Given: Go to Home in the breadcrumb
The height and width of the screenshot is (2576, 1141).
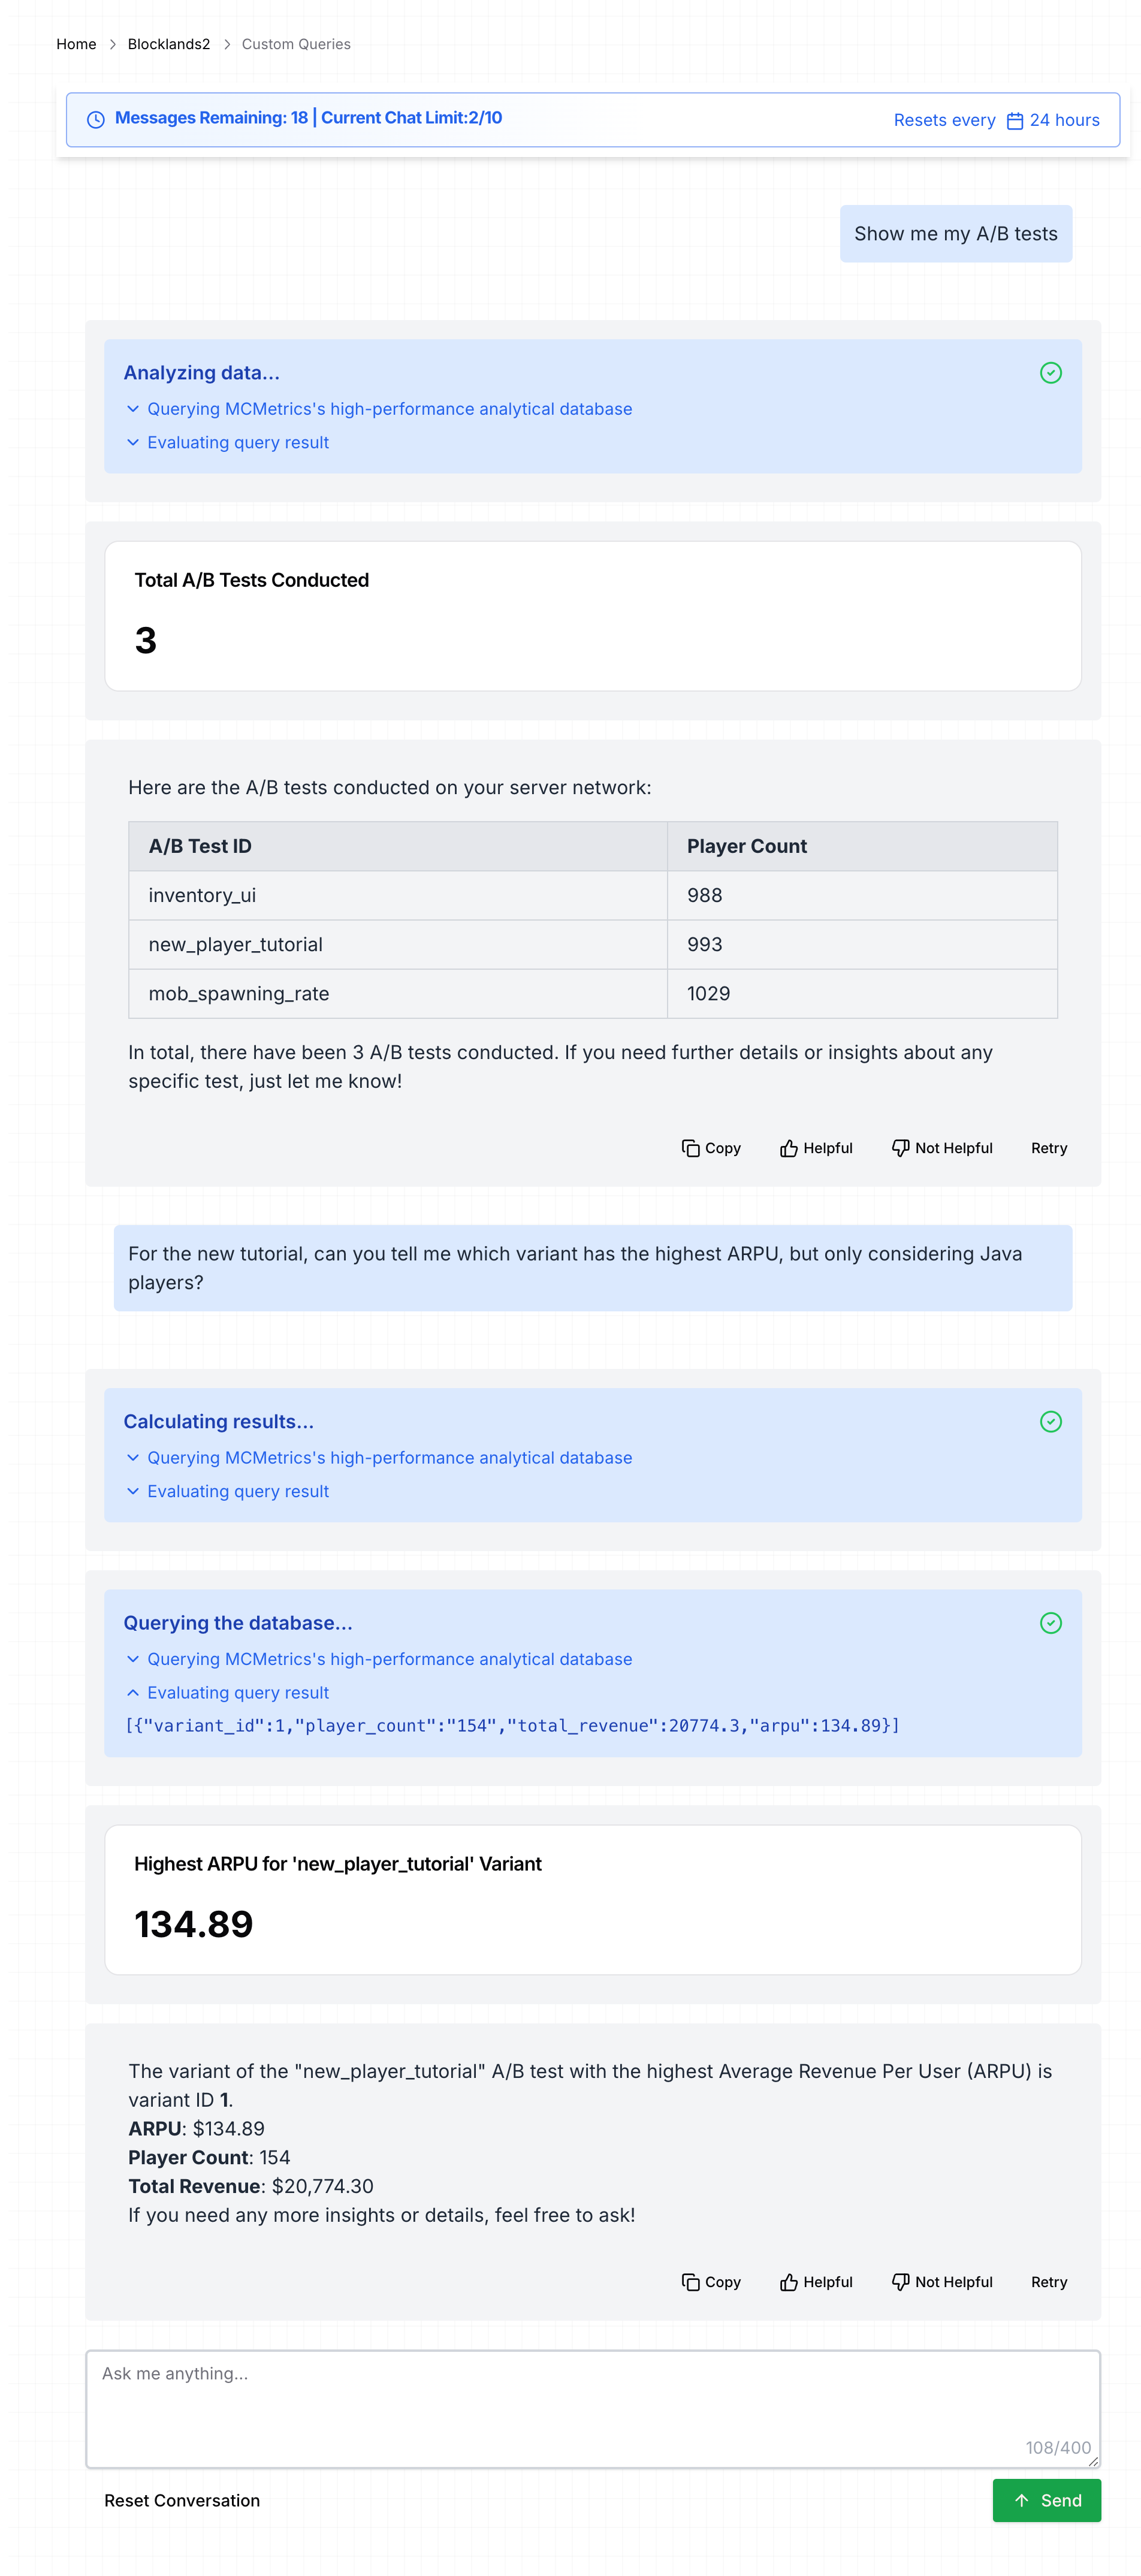Looking at the screenshot, I should [76, 44].
